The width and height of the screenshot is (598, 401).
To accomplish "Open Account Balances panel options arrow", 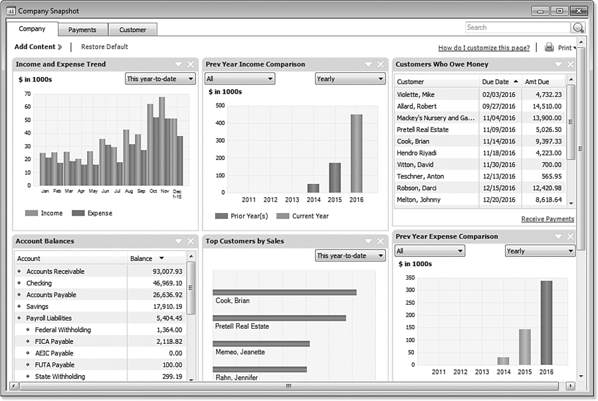I will tap(178, 241).
